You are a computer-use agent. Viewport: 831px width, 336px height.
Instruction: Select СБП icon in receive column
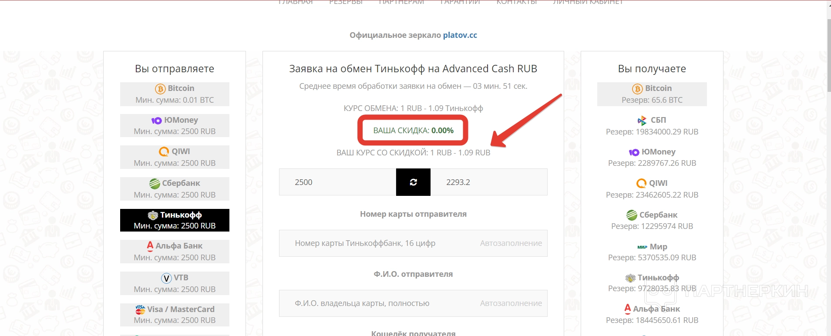[642, 121]
